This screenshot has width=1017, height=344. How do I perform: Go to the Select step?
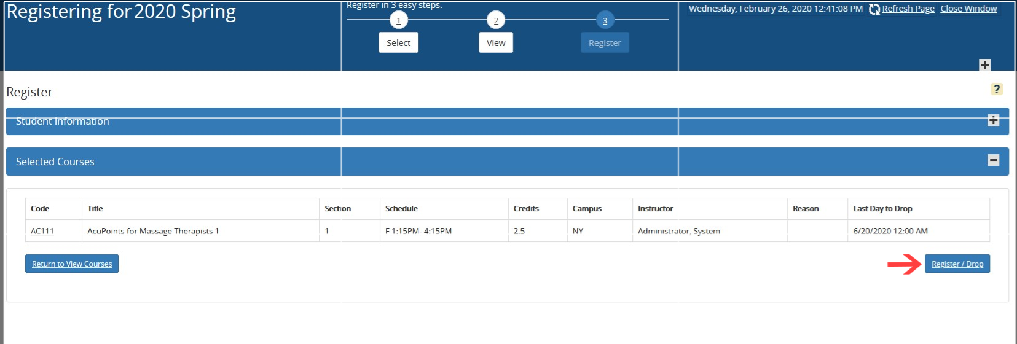point(398,43)
